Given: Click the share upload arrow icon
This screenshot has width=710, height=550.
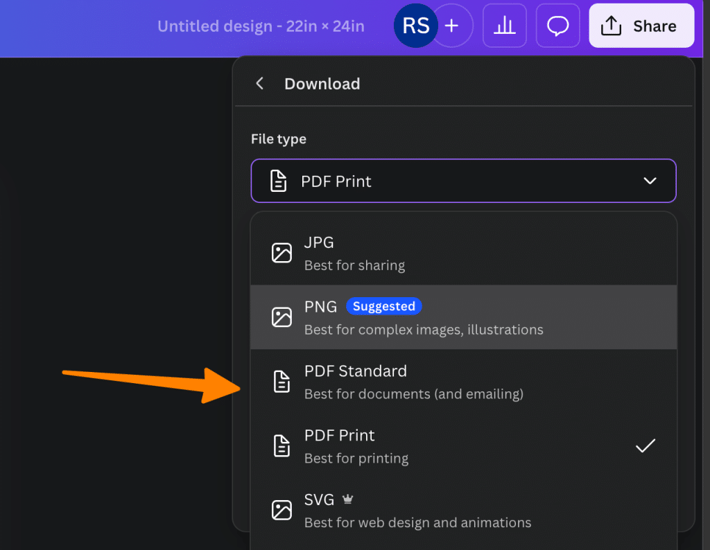Looking at the screenshot, I should pos(611,25).
